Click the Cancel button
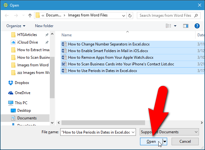This screenshot has height=150, width=205. (x=185, y=141)
